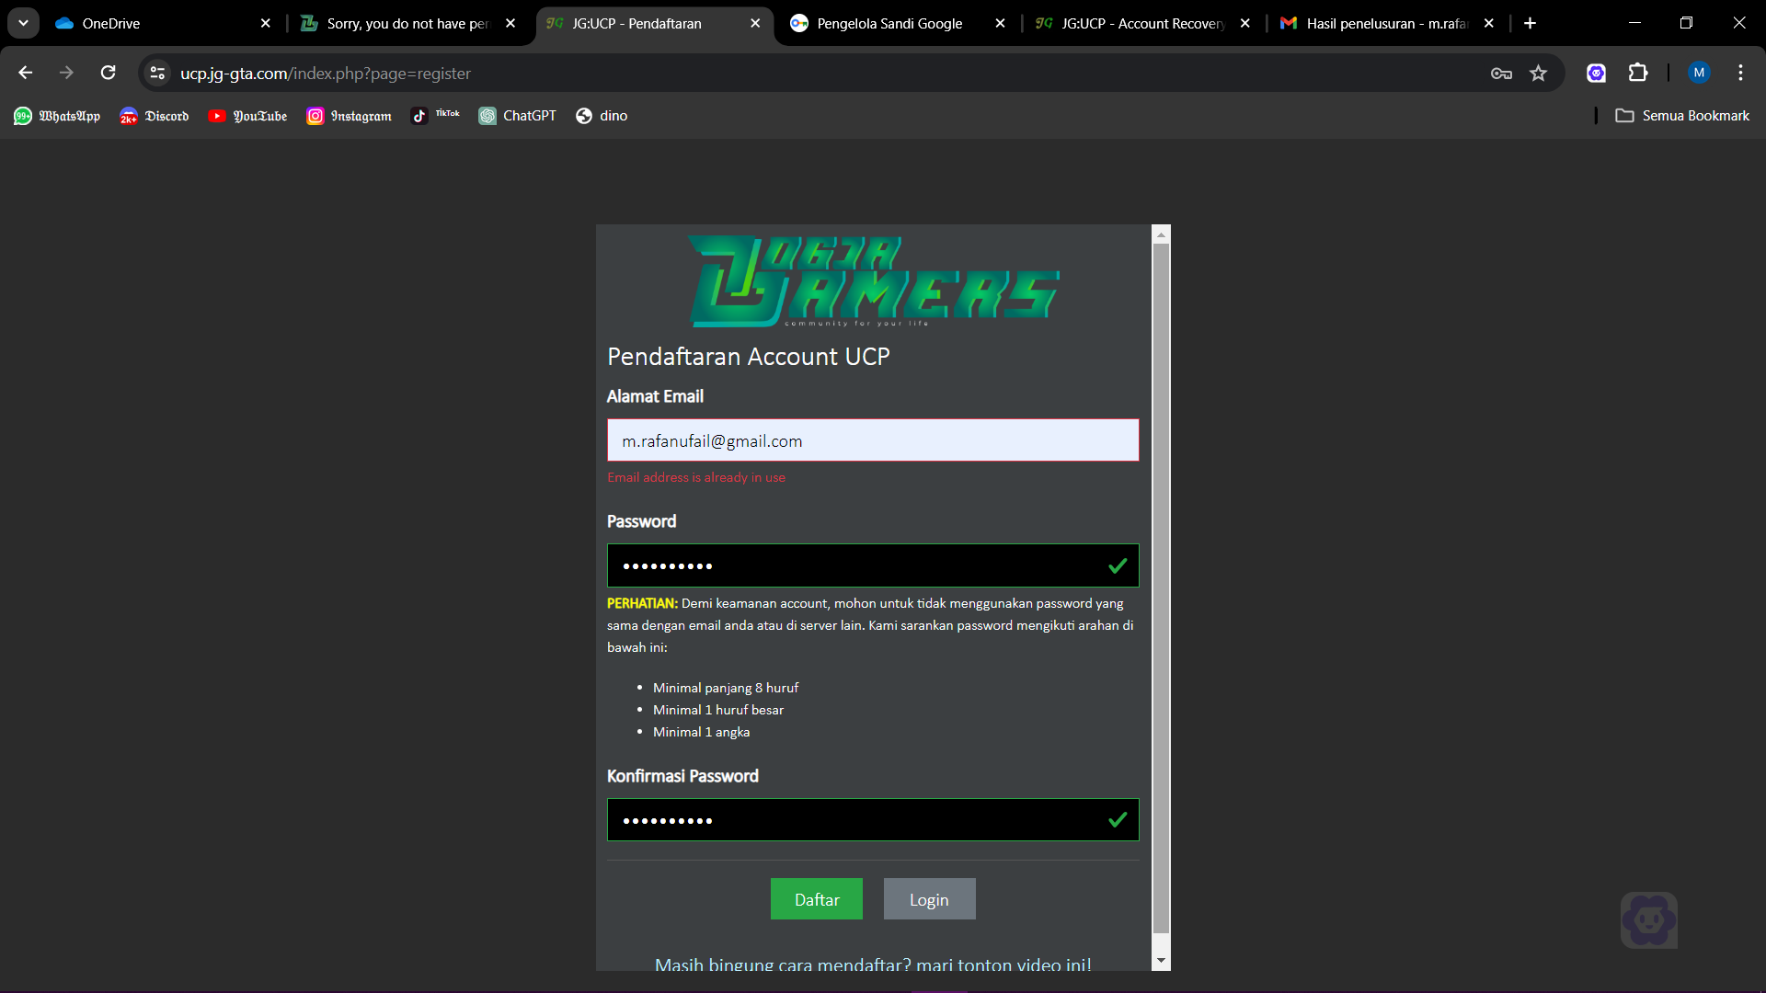Reload the current page
Viewport: 1766px width, 993px height.
(108, 73)
